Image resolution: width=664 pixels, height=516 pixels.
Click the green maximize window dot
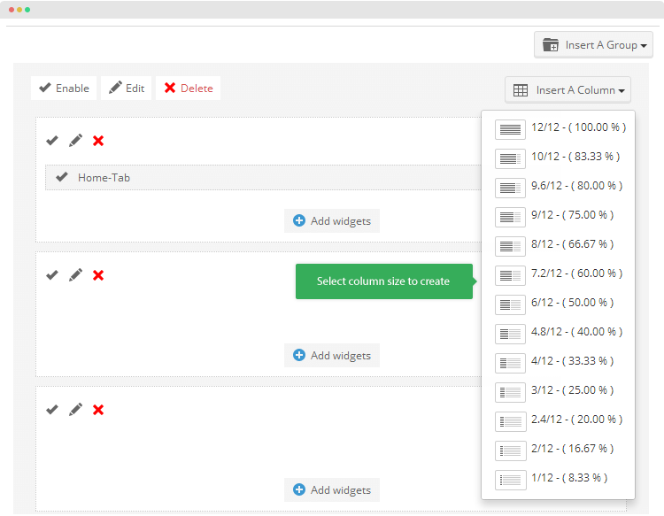[x=27, y=10]
